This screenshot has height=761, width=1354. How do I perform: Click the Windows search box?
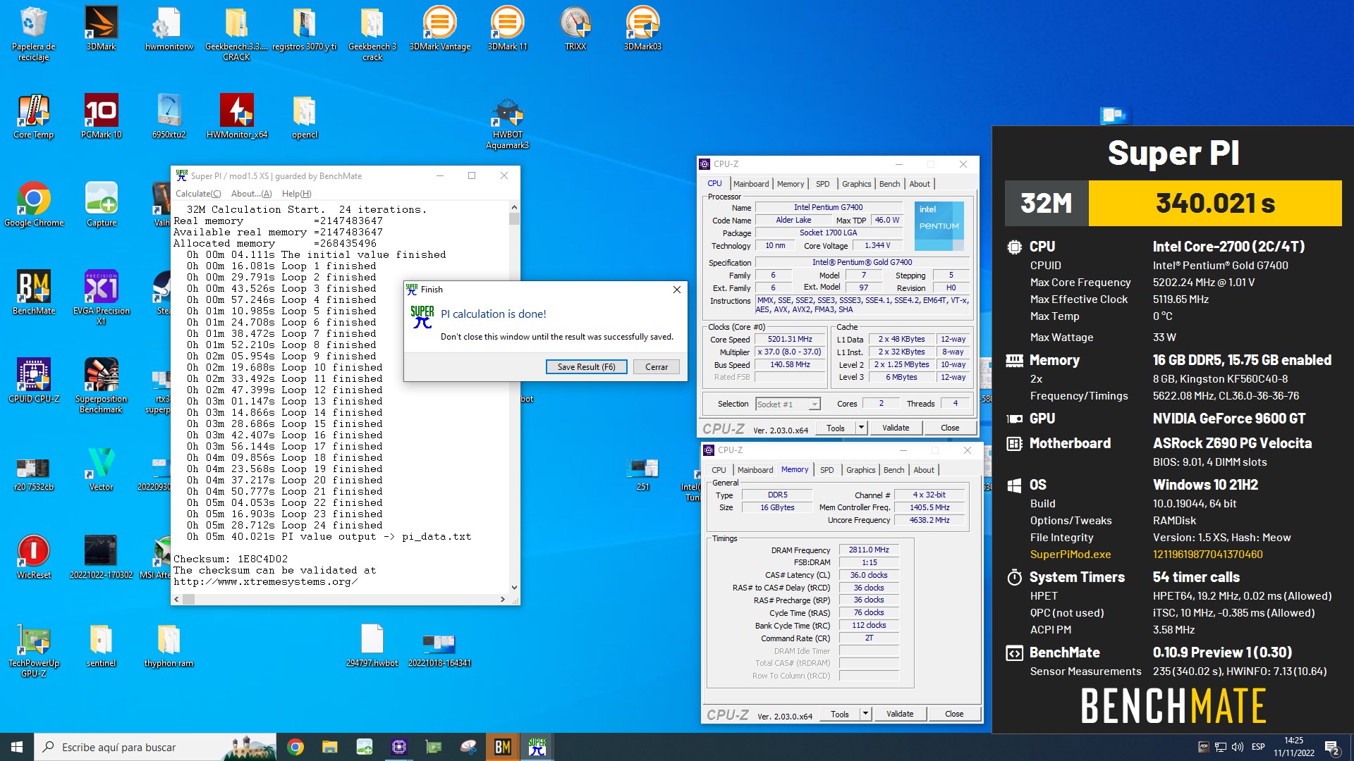pyautogui.click(x=155, y=747)
